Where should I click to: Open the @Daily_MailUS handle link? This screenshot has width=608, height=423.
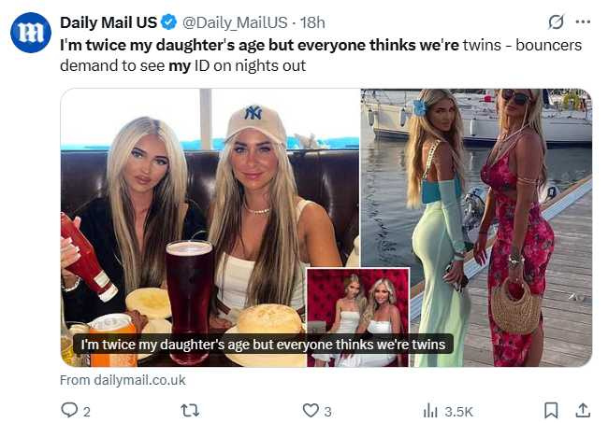click(235, 22)
